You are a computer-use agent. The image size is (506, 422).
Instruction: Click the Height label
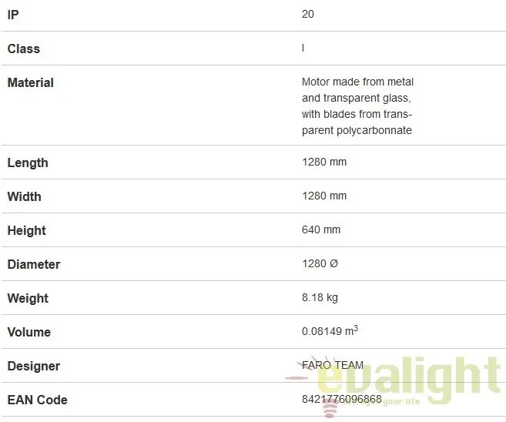(x=26, y=230)
